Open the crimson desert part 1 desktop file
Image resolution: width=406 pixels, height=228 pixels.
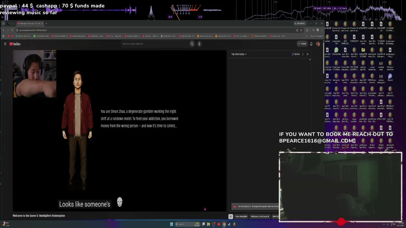381,78
